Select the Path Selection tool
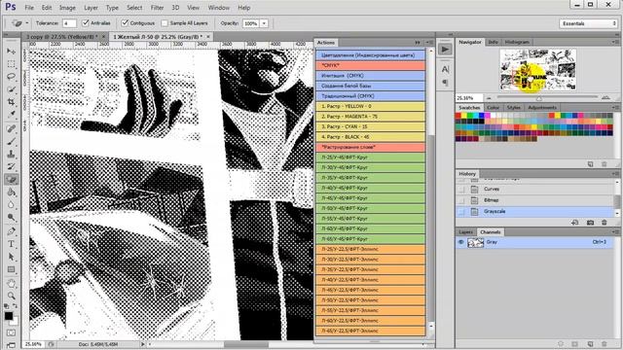Image resolution: width=623 pixels, height=350 pixels. click(11, 257)
